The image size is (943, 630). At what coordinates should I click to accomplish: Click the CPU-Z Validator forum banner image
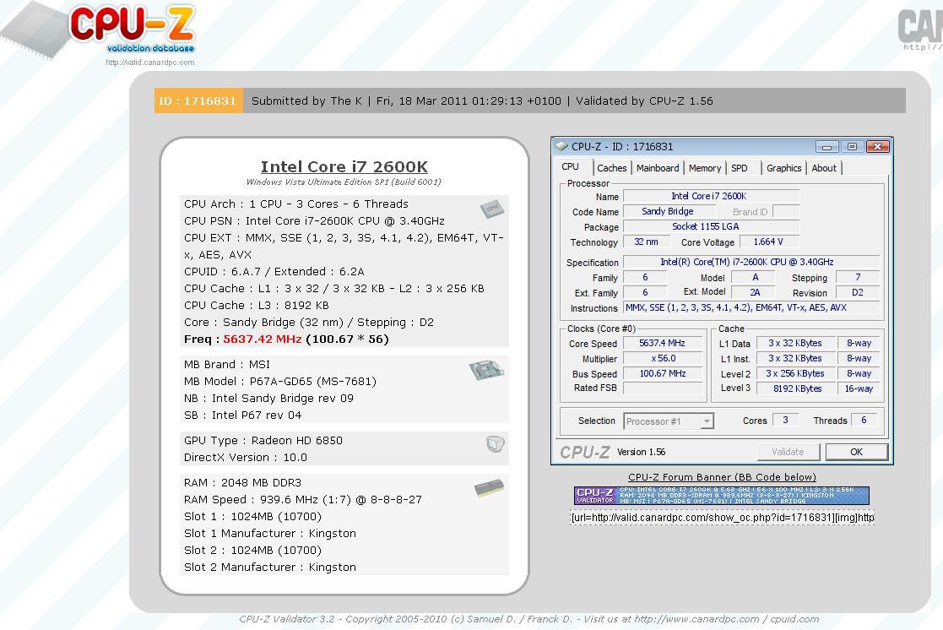click(722, 495)
